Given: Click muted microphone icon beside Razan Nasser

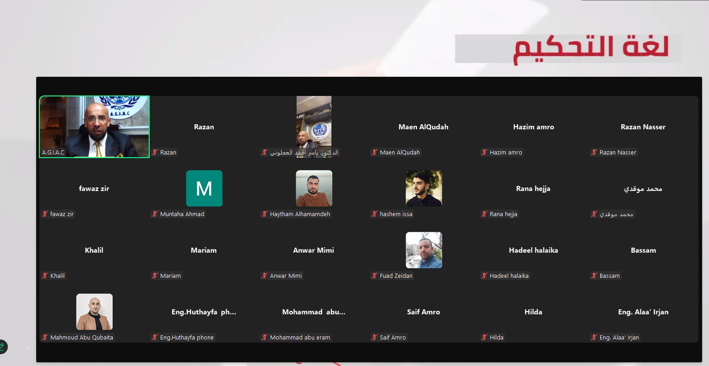Looking at the screenshot, I should point(594,153).
